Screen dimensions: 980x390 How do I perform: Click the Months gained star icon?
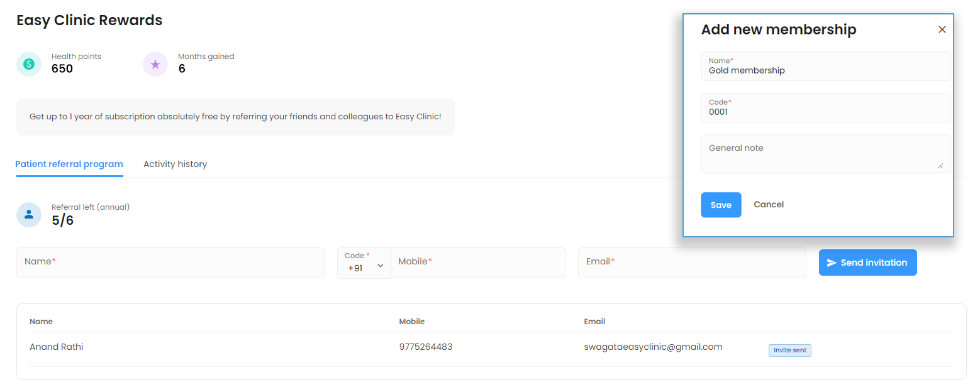click(155, 64)
